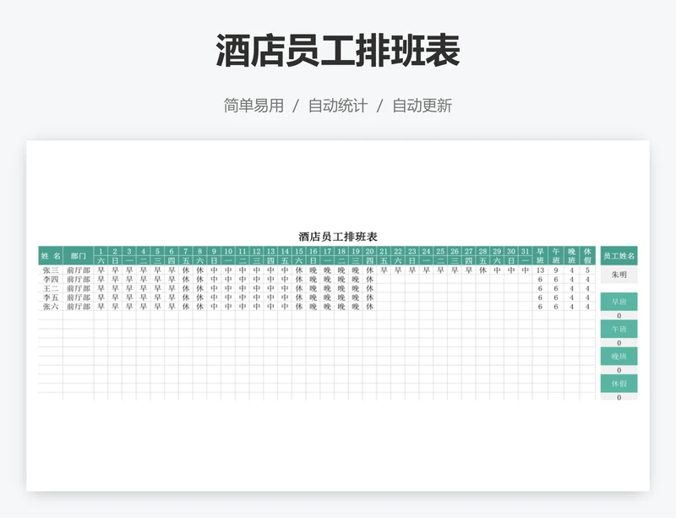
Task: Select 李五's day 7 shift cell 休
Action: pyautogui.click(x=186, y=297)
